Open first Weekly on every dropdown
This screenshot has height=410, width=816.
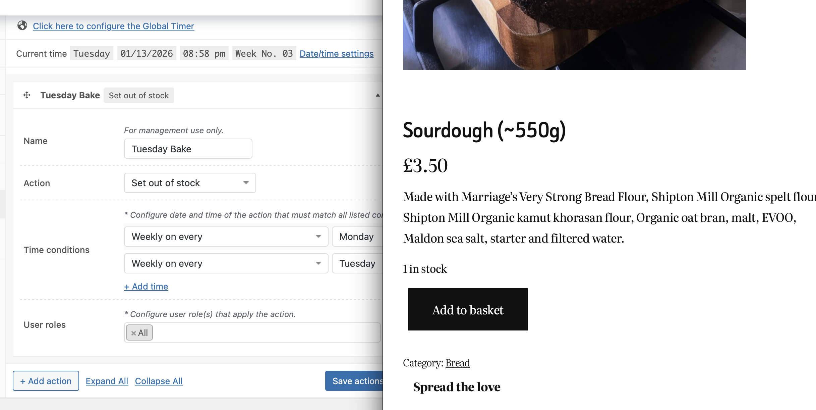click(x=226, y=237)
